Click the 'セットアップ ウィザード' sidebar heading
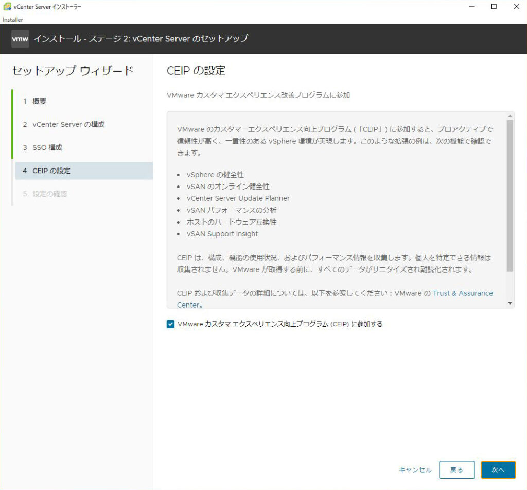 [x=73, y=71]
